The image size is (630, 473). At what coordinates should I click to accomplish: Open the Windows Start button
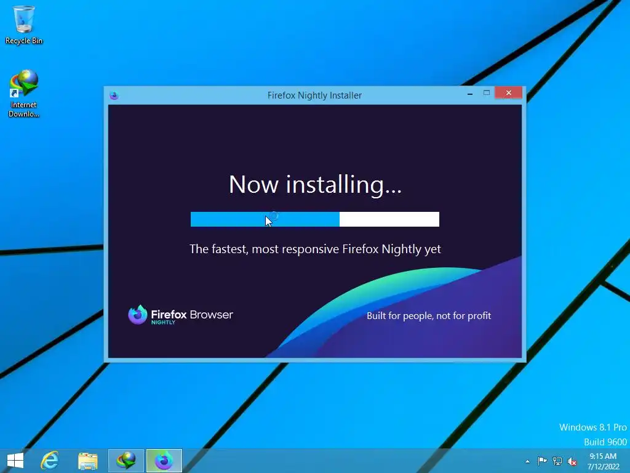(15, 461)
